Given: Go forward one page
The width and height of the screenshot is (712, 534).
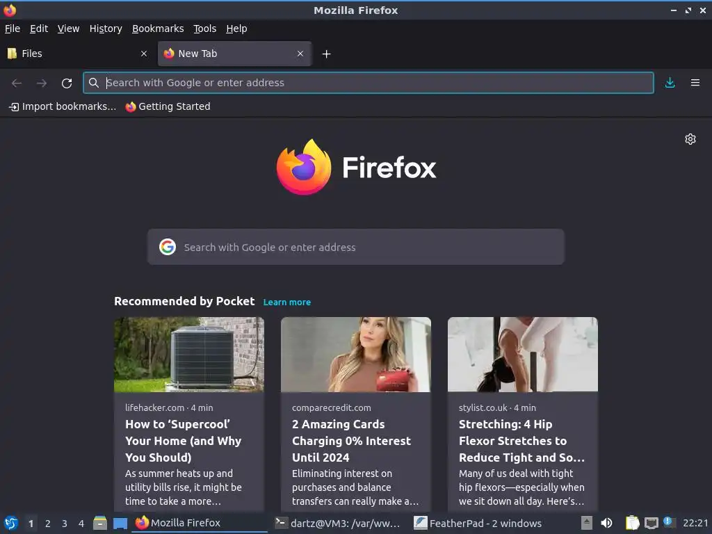Looking at the screenshot, I should tap(41, 83).
